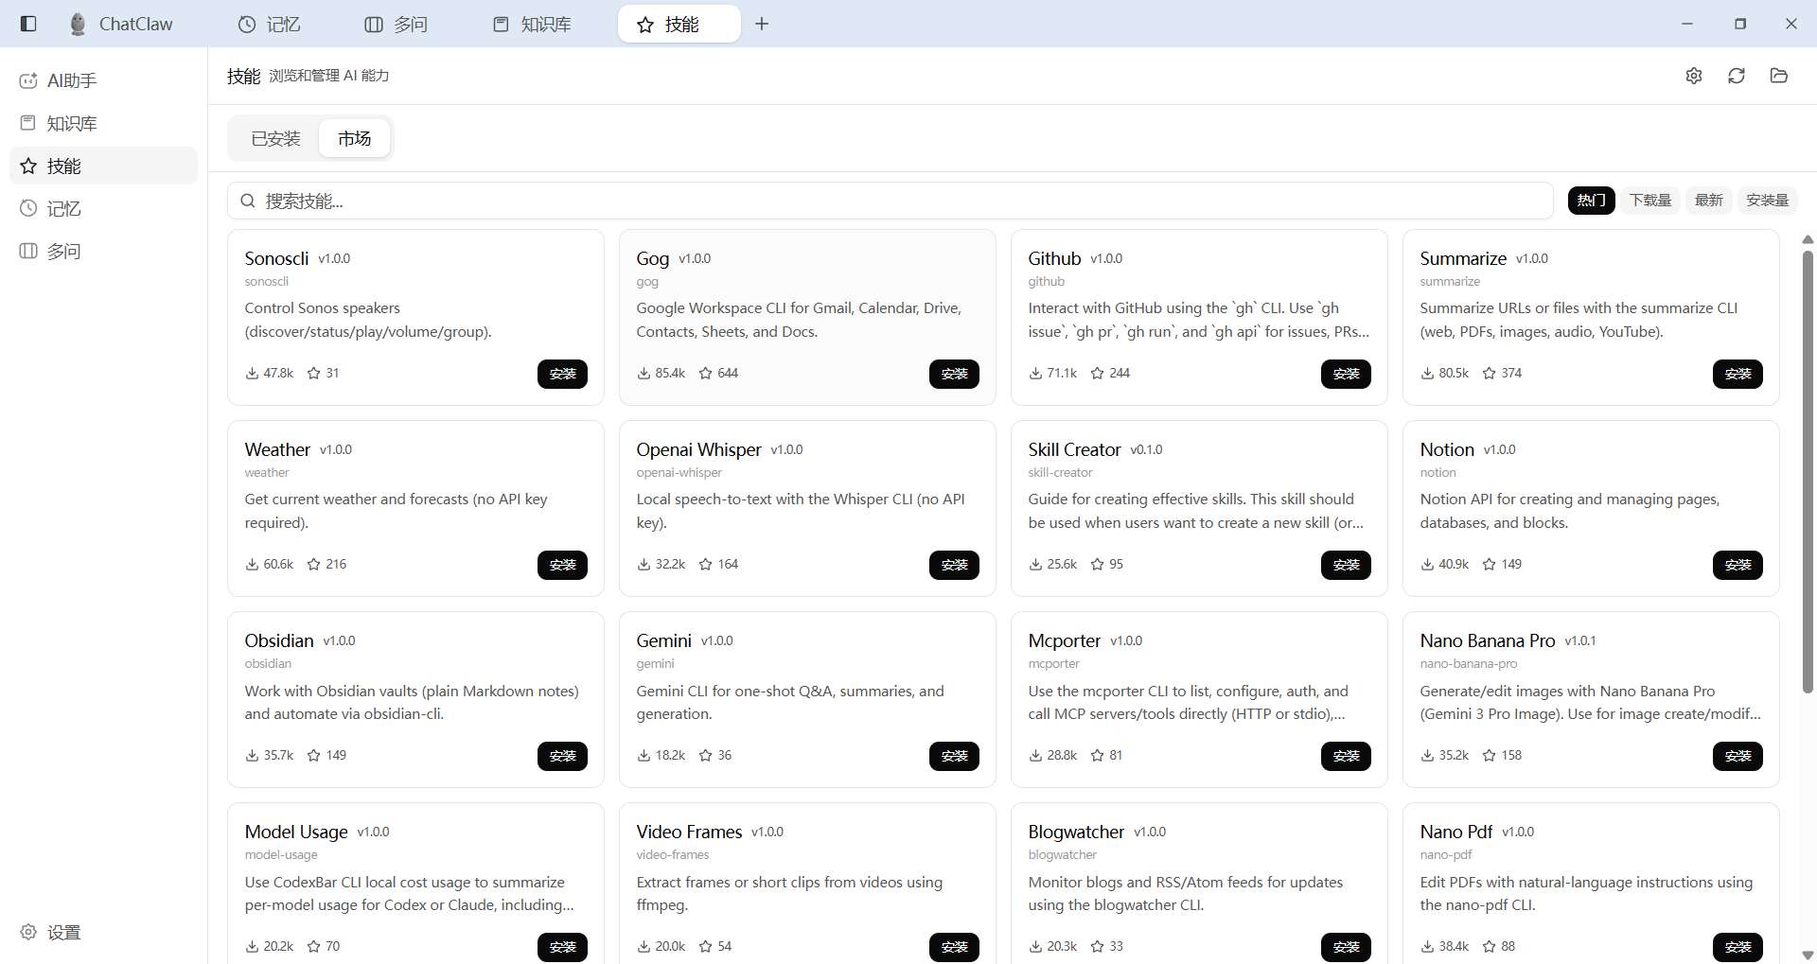The height and width of the screenshot is (964, 1817).
Task: Switch to the 知识库 top tab
Action: point(533,25)
